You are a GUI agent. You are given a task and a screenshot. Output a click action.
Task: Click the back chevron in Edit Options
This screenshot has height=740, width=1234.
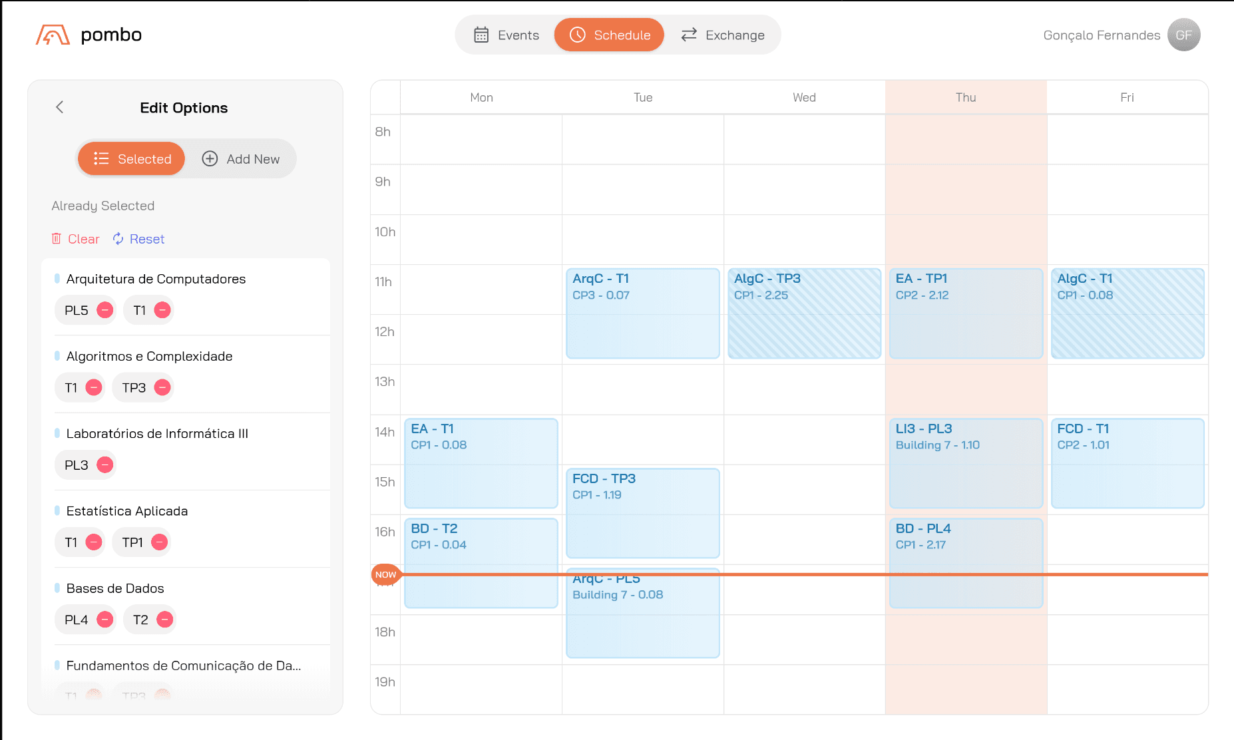[x=60, y=107]
